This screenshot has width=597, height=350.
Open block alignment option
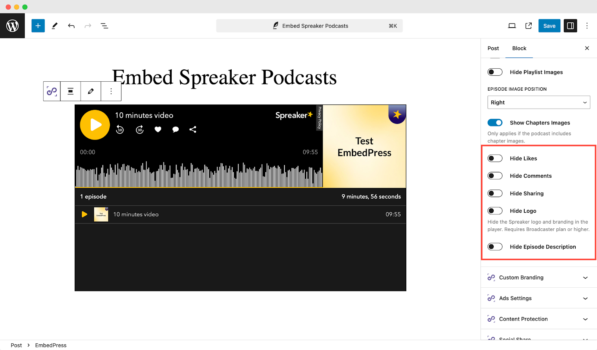coord(71,91)
